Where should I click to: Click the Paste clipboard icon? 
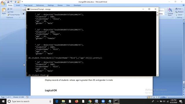click(4, 10)
